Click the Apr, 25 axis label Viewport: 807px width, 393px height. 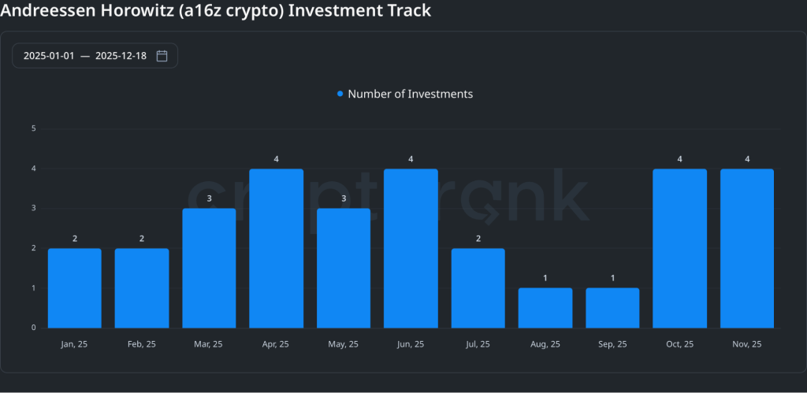pos(277,344)
